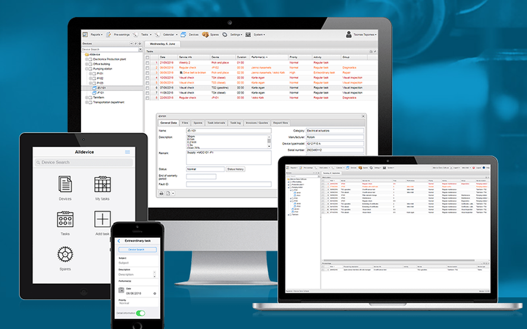Expand the Transportation department tree node
Viewport: 527px width, 329px height.
86,103
